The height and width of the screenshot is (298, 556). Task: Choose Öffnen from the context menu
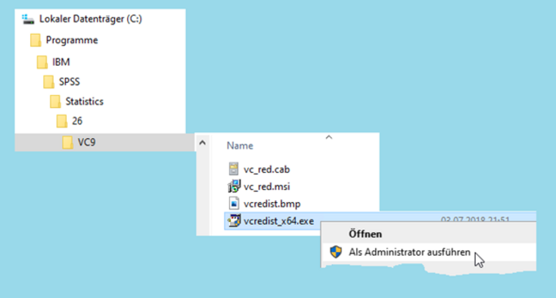pyautogui.click(x=365, y=234)
